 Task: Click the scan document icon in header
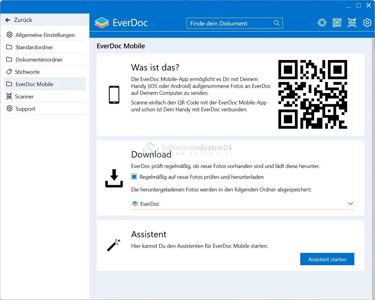(x=352, y=23)
